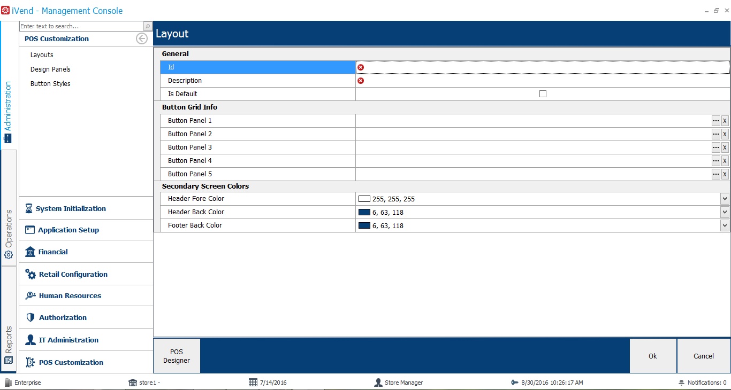
Task: Select the 'Footer Back Color' row label
Action: [x=258, y=225]
